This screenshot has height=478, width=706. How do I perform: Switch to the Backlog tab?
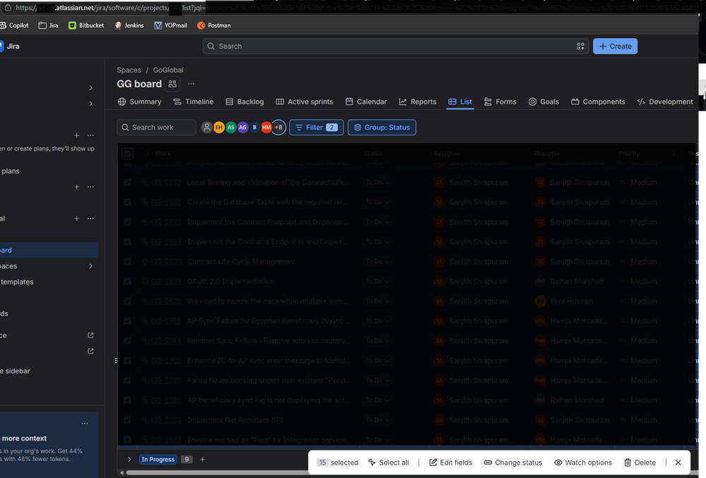pyautogui.click(x=245, y=102)
